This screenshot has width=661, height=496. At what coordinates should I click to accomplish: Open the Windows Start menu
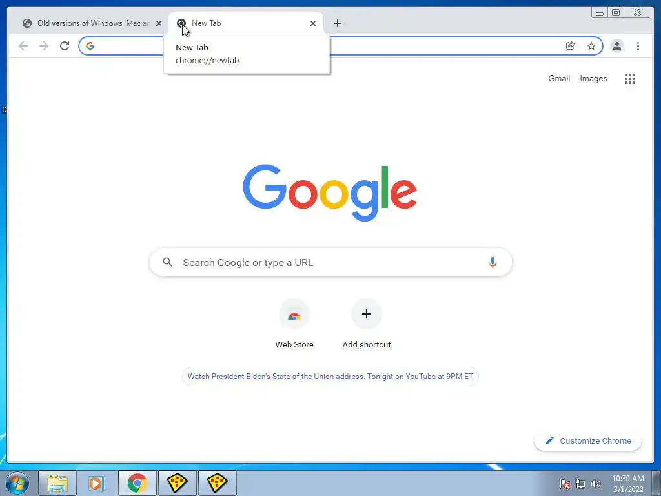tap(17, 483)
